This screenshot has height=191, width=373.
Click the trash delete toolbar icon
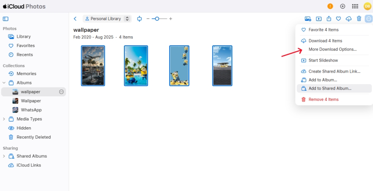[x=359, y=18]
